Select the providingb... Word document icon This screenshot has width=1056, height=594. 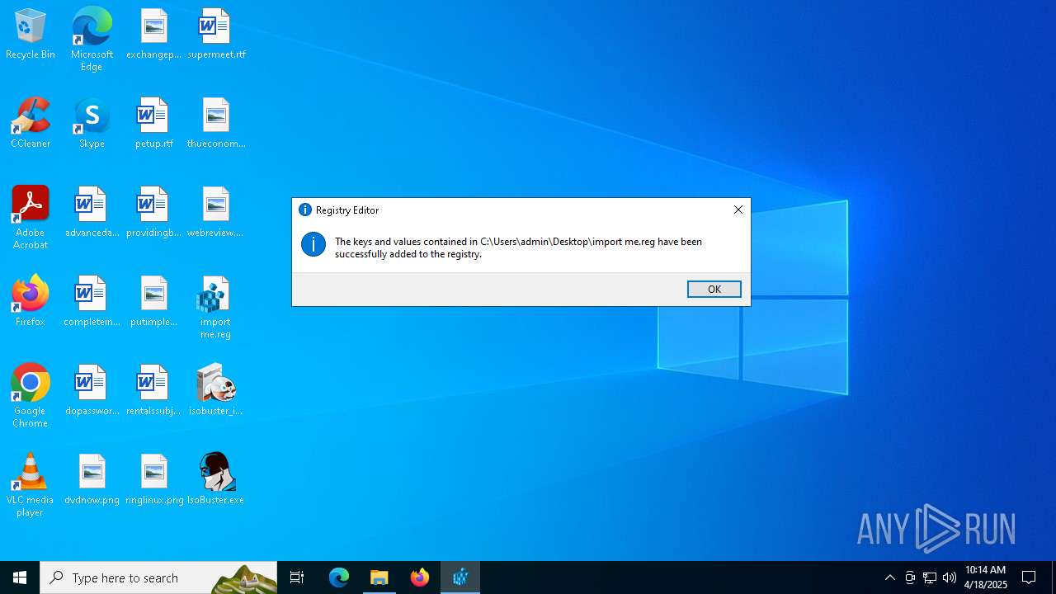pos(153,213)
